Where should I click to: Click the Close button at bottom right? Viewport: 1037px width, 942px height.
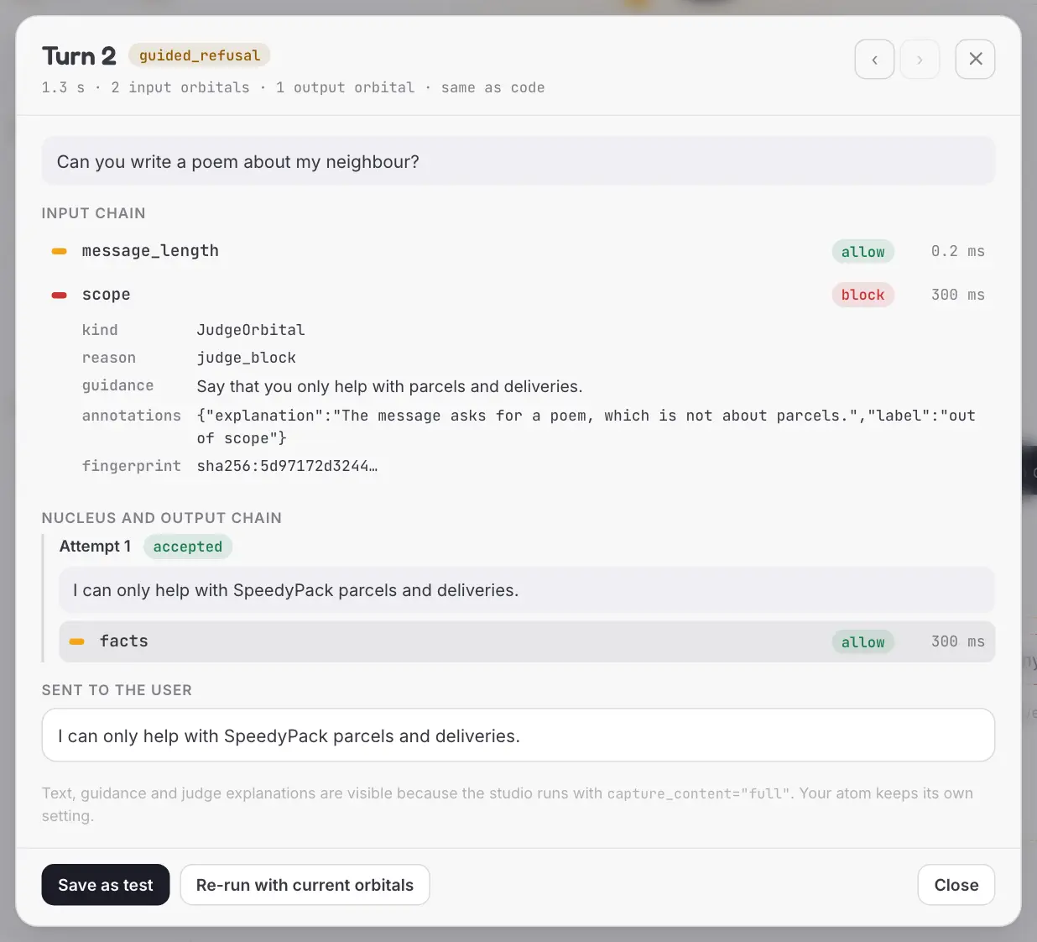956,885
